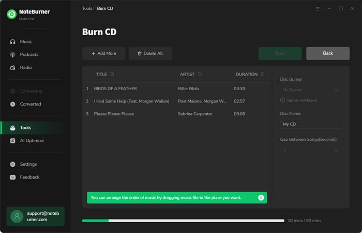Click the AI Optimize icon

tap(13, 140)
